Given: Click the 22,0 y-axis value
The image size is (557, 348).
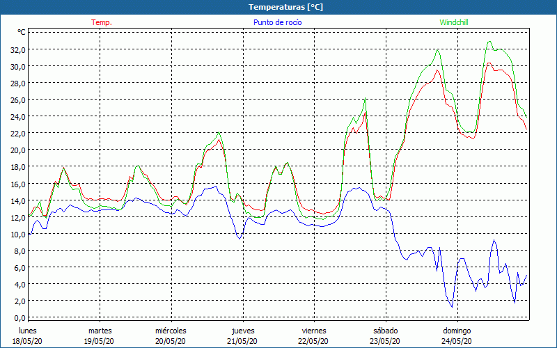Looking at the screenshot, I should pyautogui.click(x=18, y=133).
